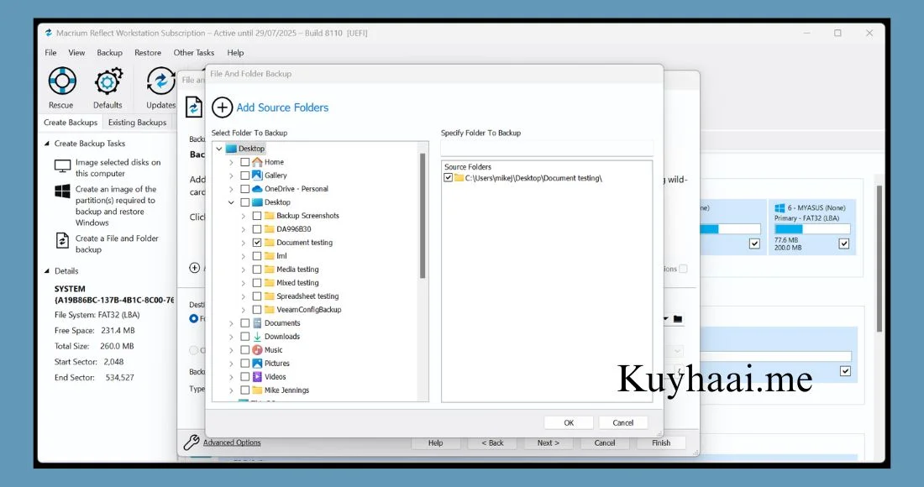Open the Other Tasks menu

pos(194,52)
